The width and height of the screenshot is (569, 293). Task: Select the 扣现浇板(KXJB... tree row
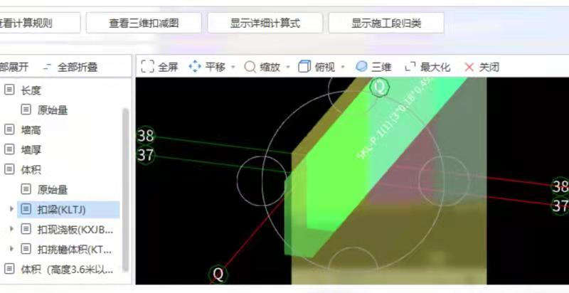click(x=68, y=230)
